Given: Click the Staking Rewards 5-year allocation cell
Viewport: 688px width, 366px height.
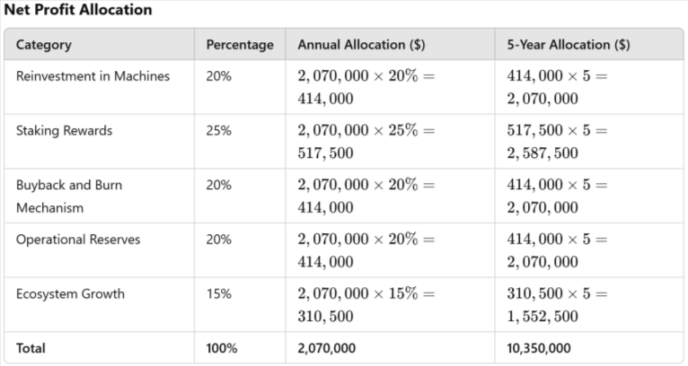Looking at the screenshot, I should 557,142.
